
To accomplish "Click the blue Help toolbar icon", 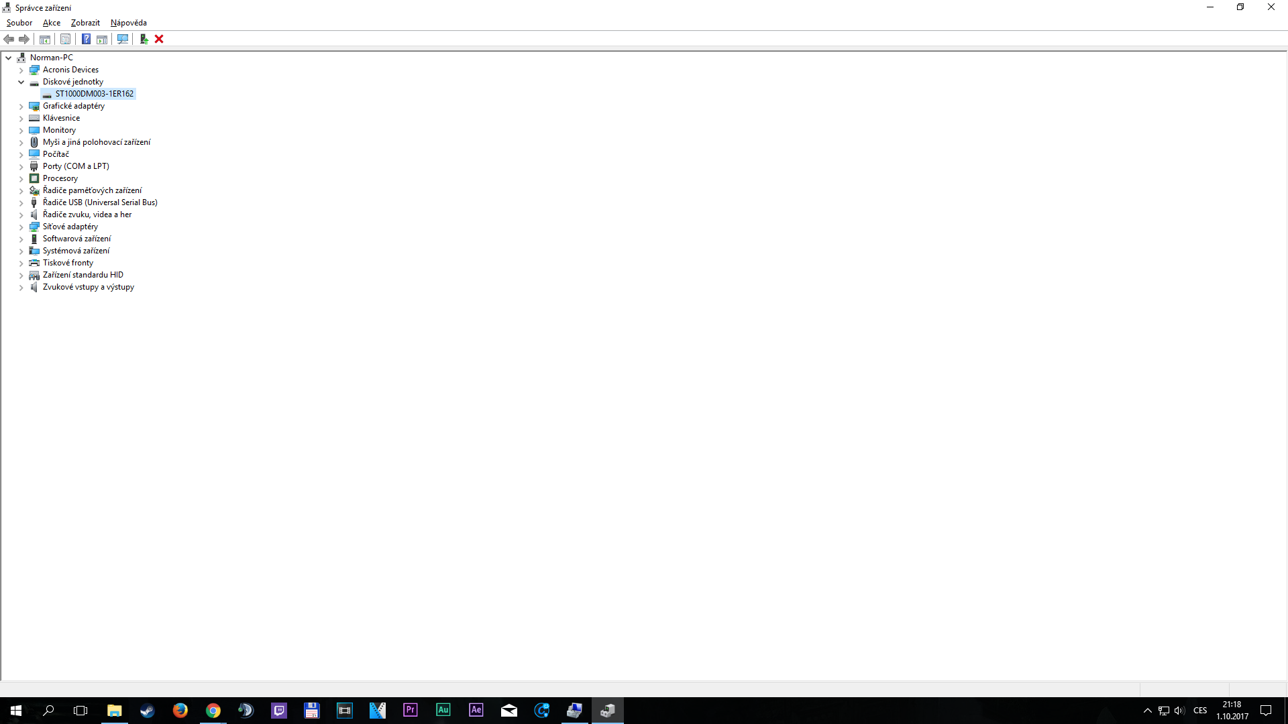I will pyautogui.click(x=86, y=39).
